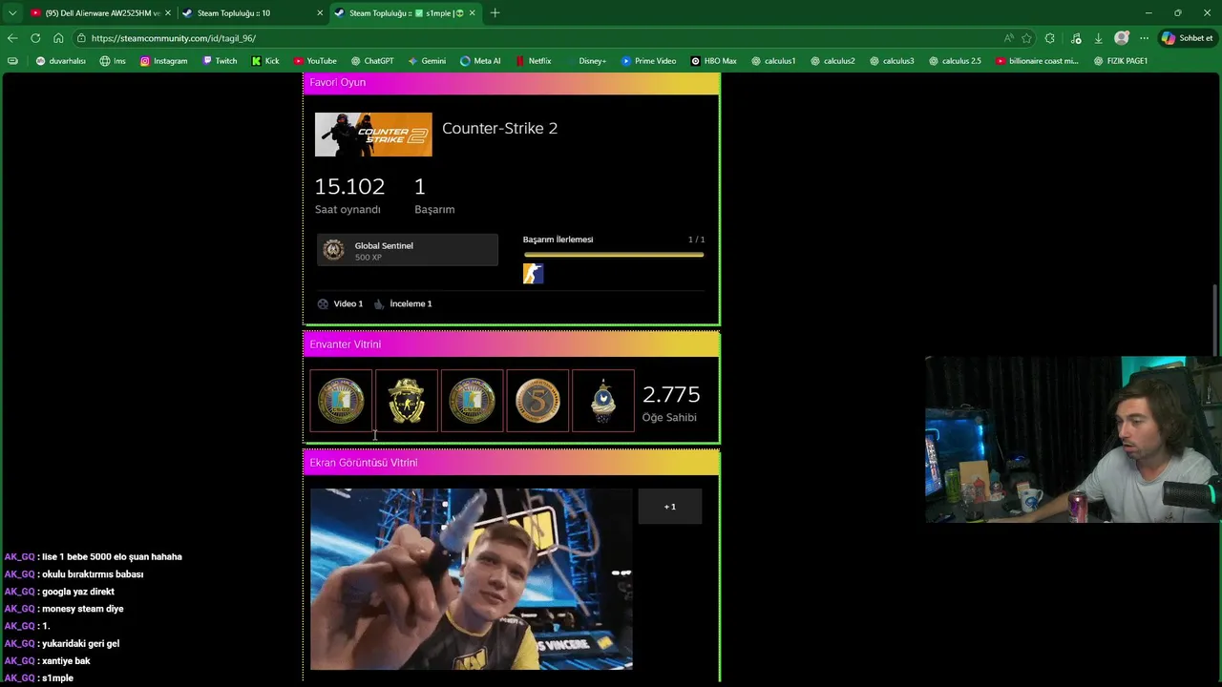The height and width of the screenshot is (687, 1222).
Task: Click the Counter-Strike 2 game banner
Action: pos(373,135)
